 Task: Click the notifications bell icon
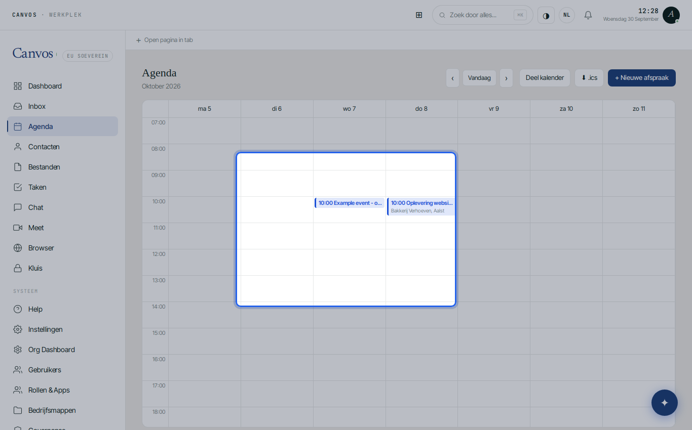pos(588,15)
